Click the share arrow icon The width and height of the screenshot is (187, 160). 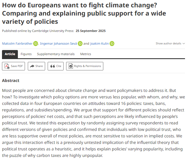click(32, 66)
